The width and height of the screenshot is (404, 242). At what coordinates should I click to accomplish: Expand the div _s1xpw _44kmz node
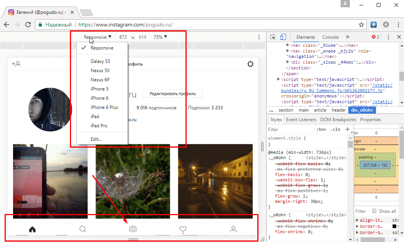tap(288, 62)
